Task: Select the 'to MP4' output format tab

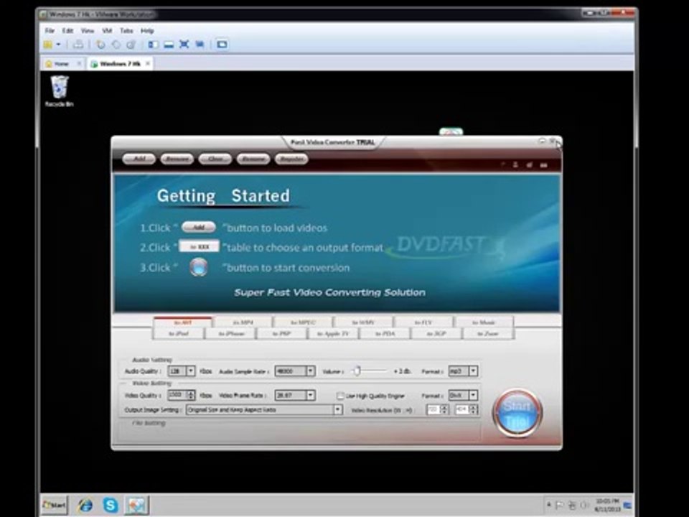Action: pos(243,322)
